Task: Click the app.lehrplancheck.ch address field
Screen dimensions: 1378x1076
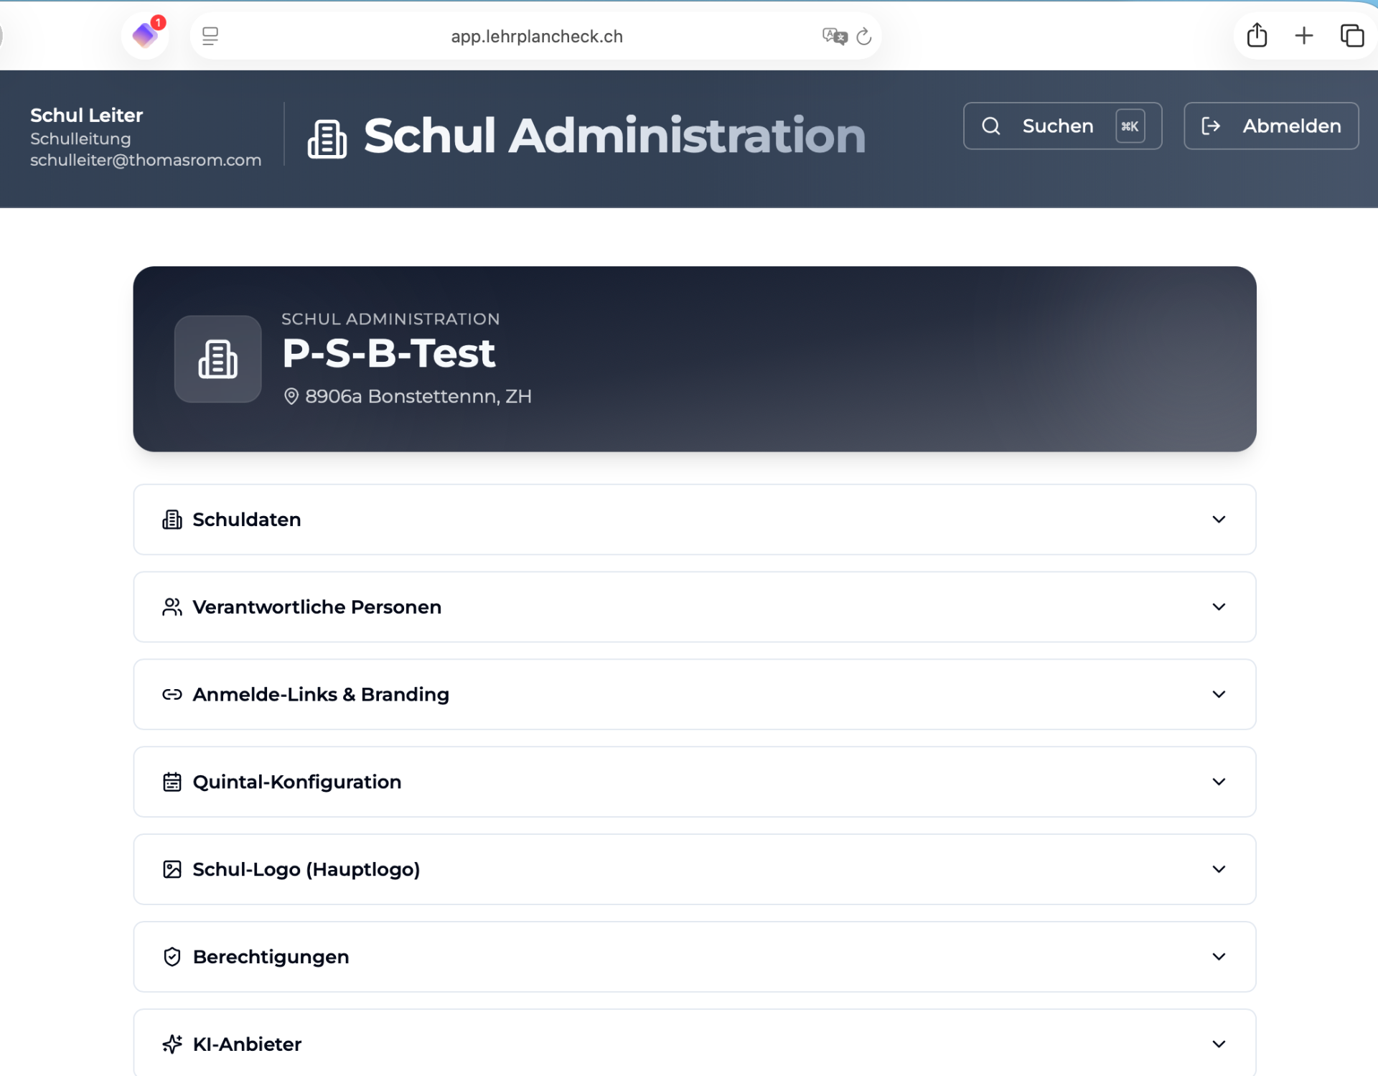Action: (x=536, y=36)
